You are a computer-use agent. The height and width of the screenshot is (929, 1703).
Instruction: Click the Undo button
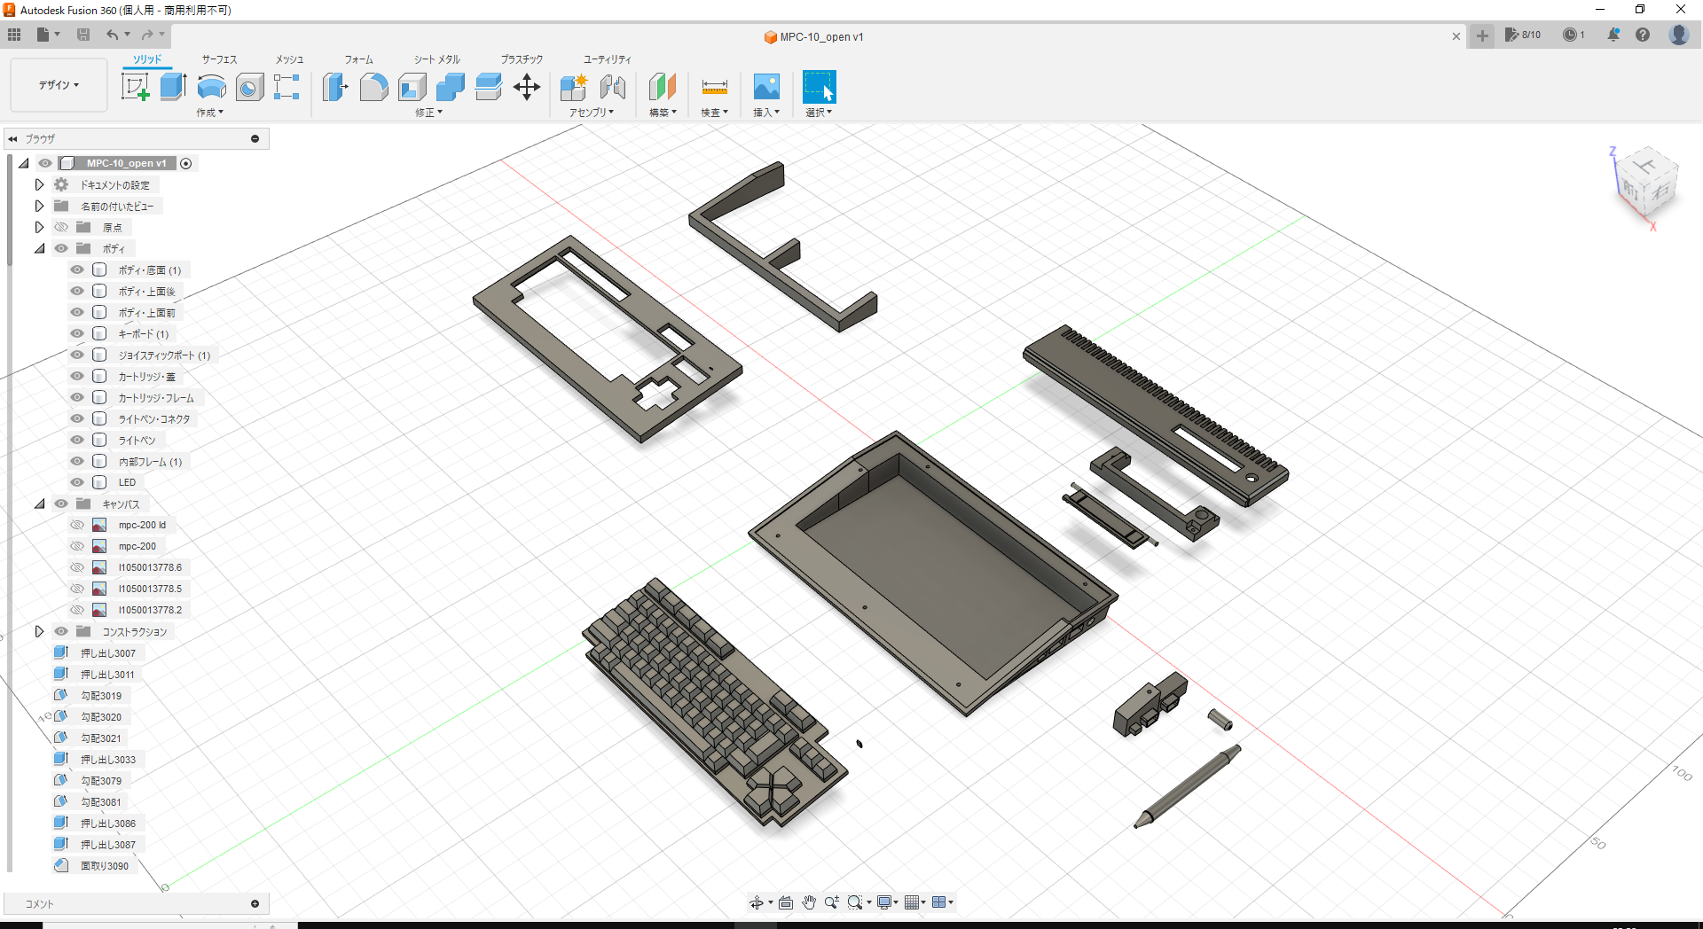click(x=114, y=35)
